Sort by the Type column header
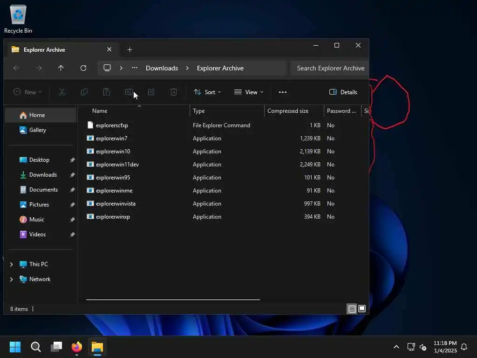Image resolution: width=477 pixels, height=358 pixels. [x=227, y=111]
